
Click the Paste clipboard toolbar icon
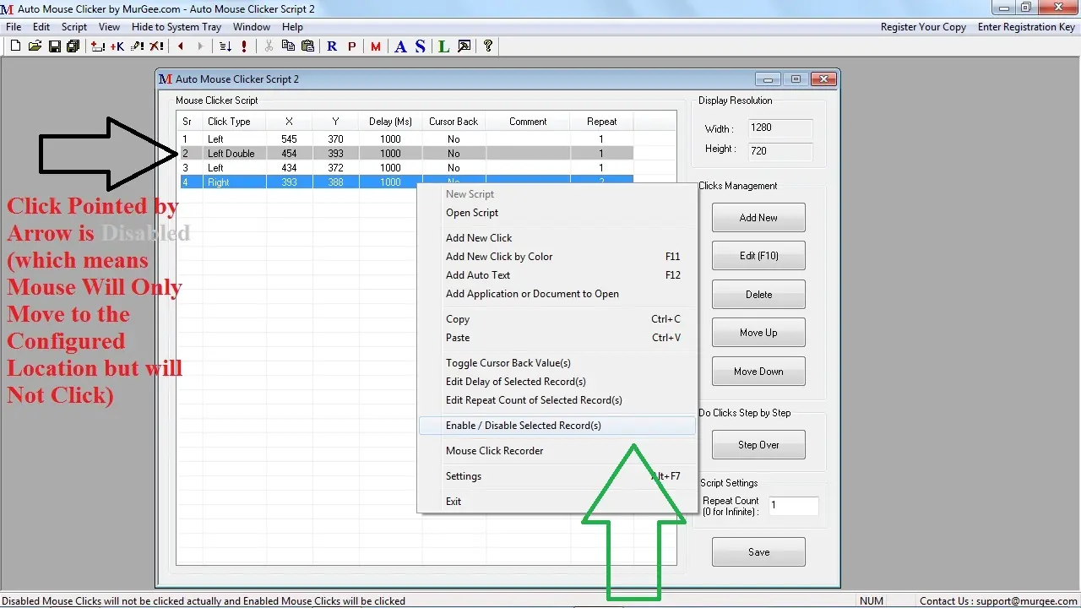[x=308, y=46]
